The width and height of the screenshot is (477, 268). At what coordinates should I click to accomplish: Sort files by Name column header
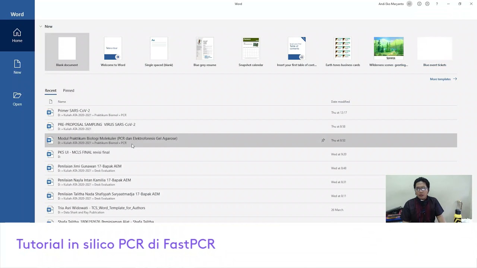point(62,102)
